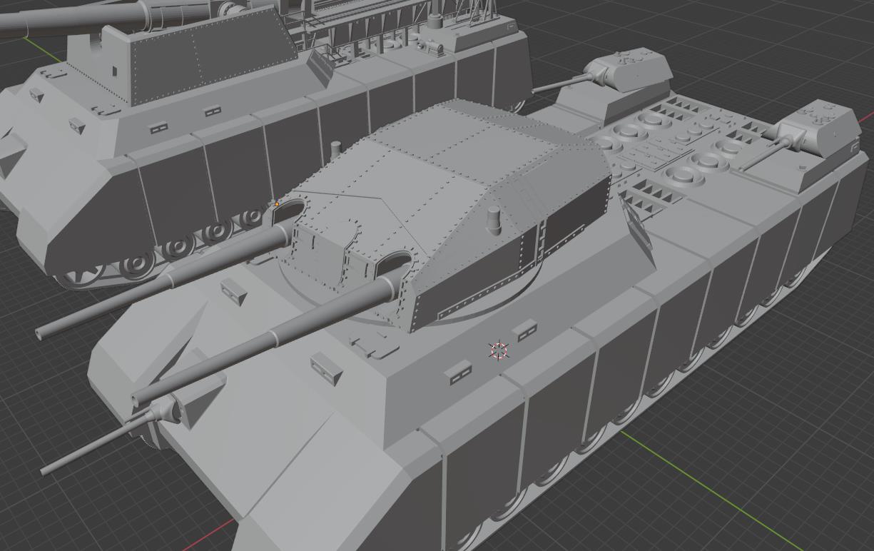Click the muzzle of the upper main gun barrel
This screenshot has height=551, width=874.
[40, 334]
